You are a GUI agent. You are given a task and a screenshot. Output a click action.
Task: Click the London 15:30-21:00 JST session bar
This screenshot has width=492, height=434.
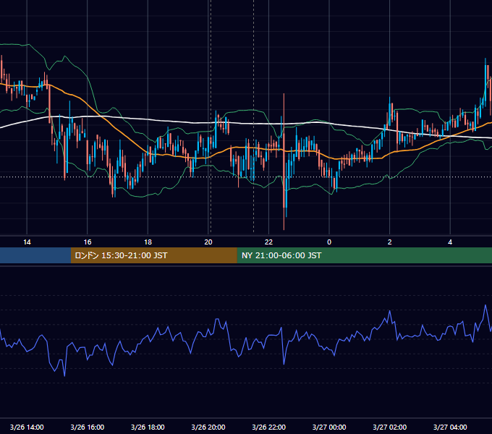[x=153, y=255]
